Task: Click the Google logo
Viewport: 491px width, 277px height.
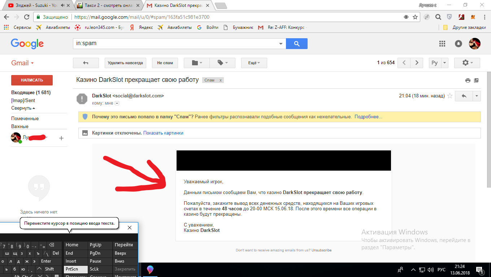Action: (x=27, y=44)
